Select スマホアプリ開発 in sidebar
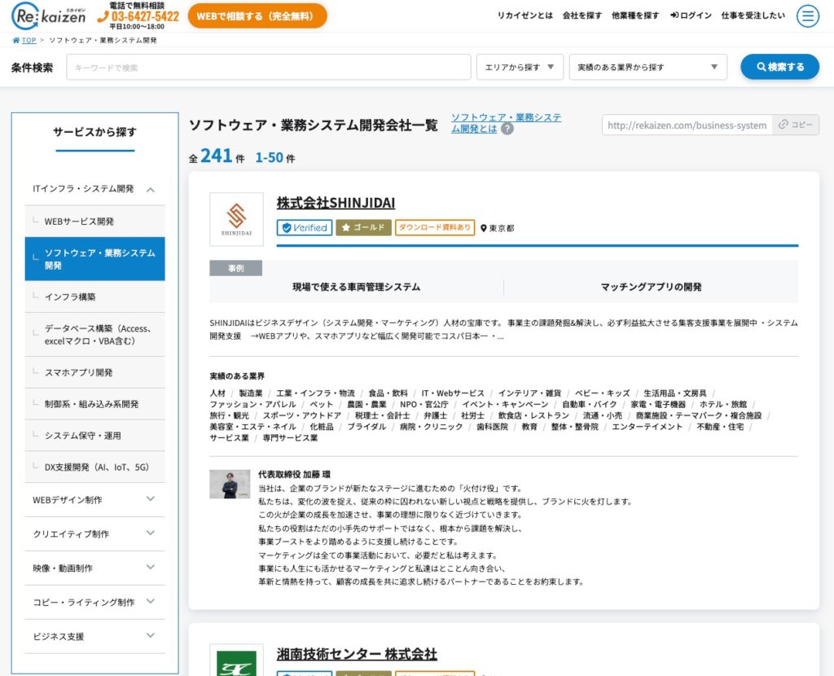Viewport: 834px width, 676px height. [79, 372]
